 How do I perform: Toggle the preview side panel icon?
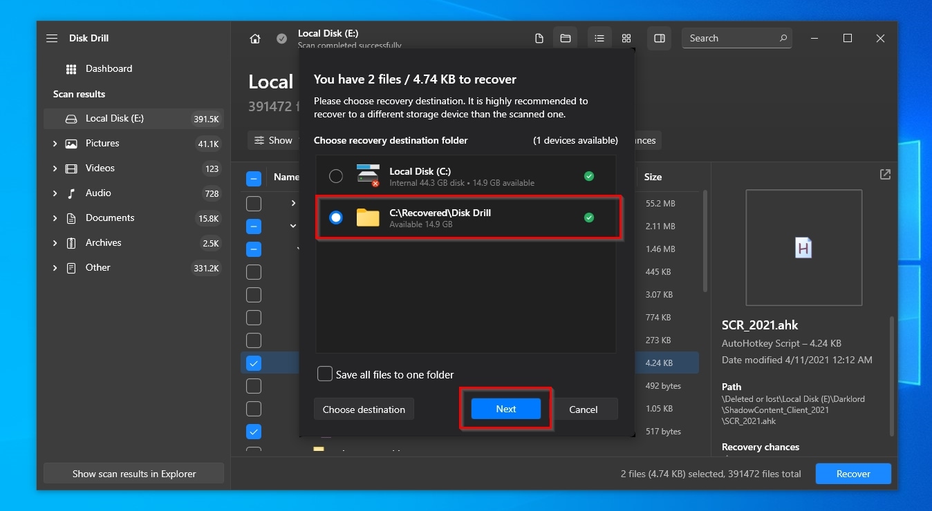click(660, 39)
